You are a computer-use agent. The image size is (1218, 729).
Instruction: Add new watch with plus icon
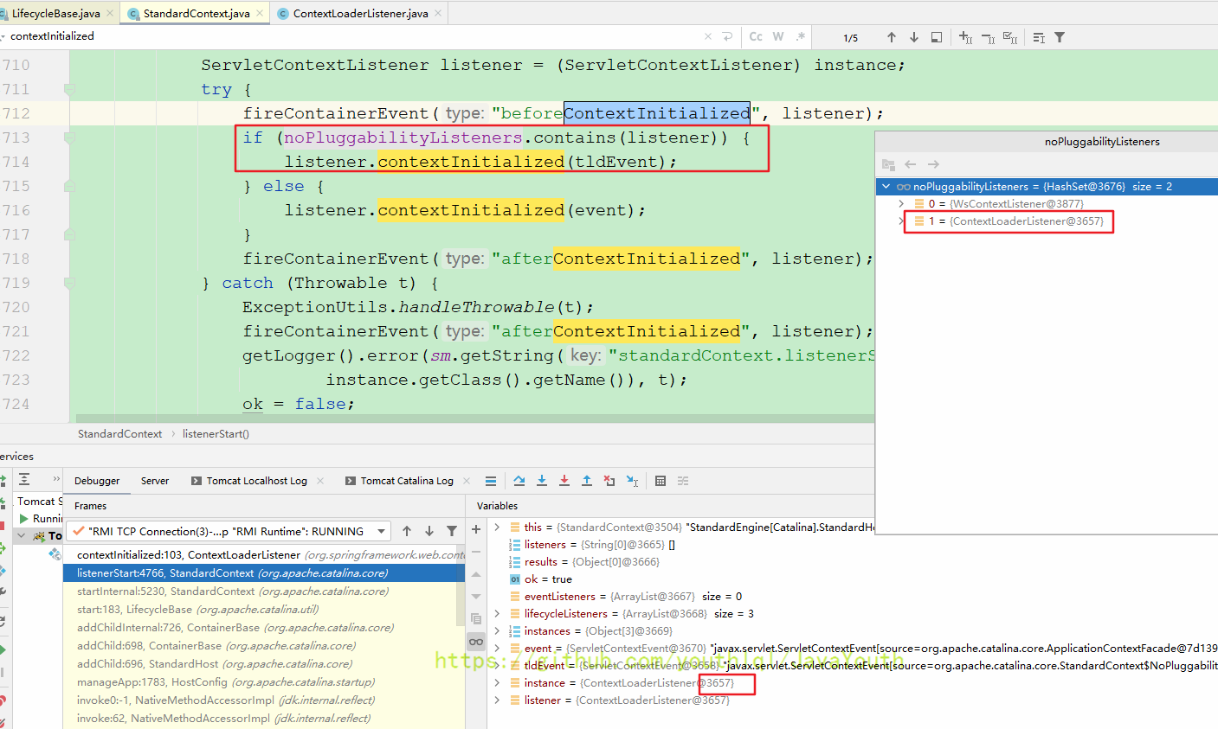pos(476,529)
